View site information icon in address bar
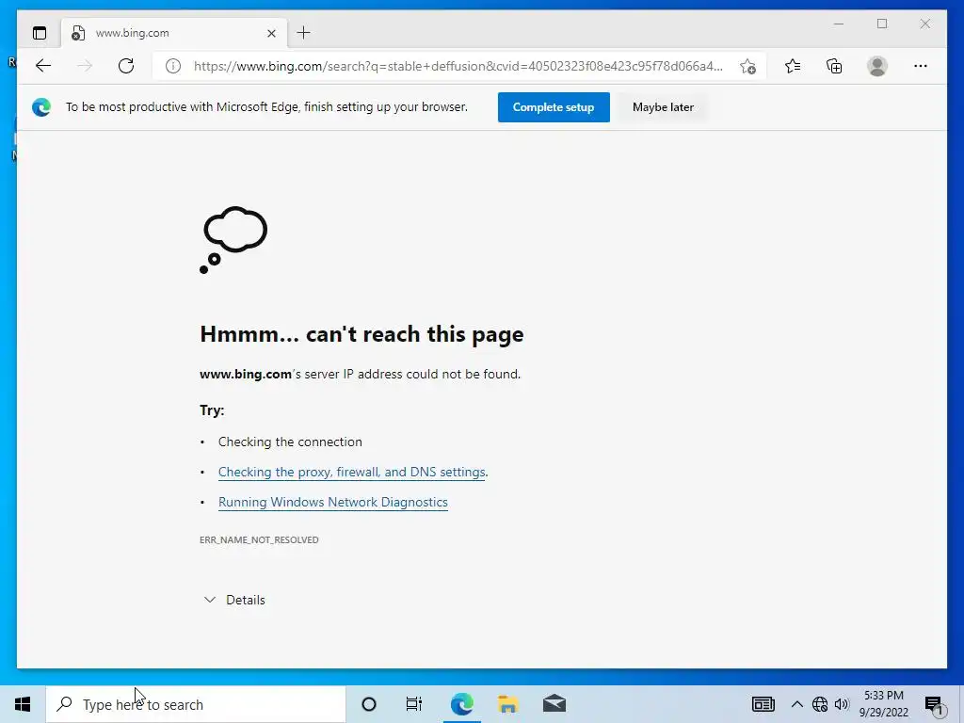The width and height of the screenshot is (964, 723). point(173,66)
